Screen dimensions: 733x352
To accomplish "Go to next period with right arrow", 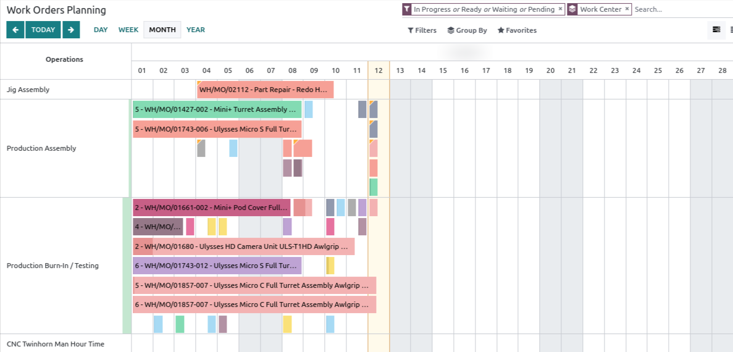I will tap(71, 30).
